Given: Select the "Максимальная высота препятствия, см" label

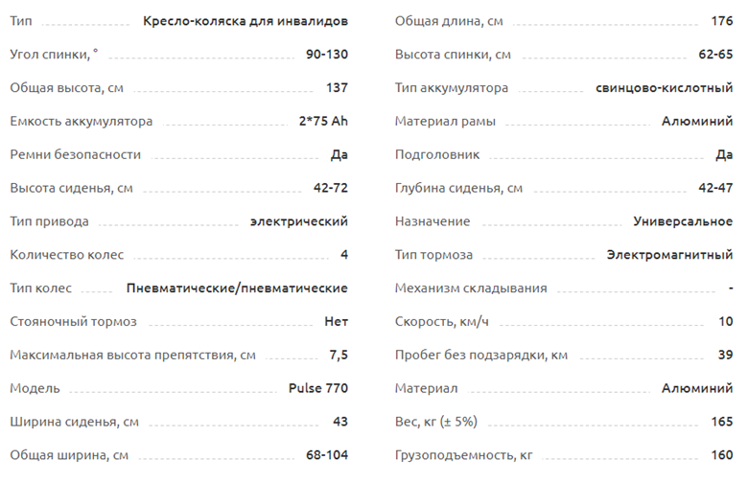Looking at the screenshot, I should pyautogui.click(x=132, y=355).
